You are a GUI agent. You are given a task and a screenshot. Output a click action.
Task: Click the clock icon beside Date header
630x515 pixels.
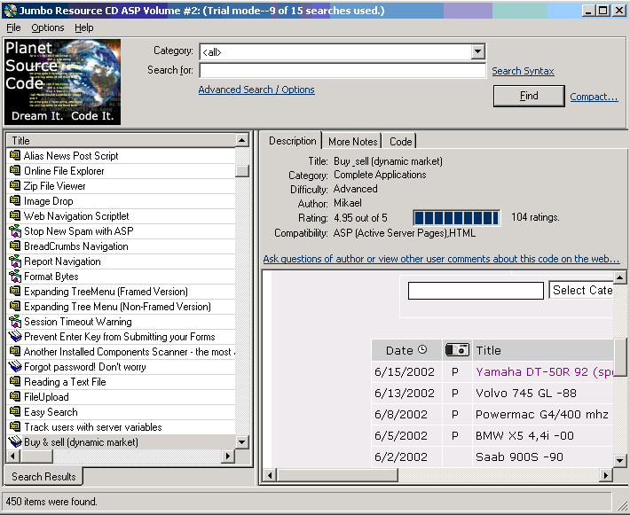(x=422, y=349)
